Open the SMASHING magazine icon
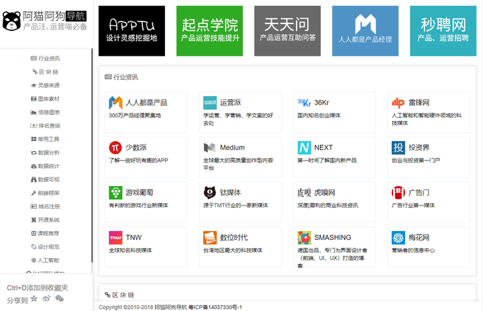Screen dimensions: 483x311 coord(304,238)
